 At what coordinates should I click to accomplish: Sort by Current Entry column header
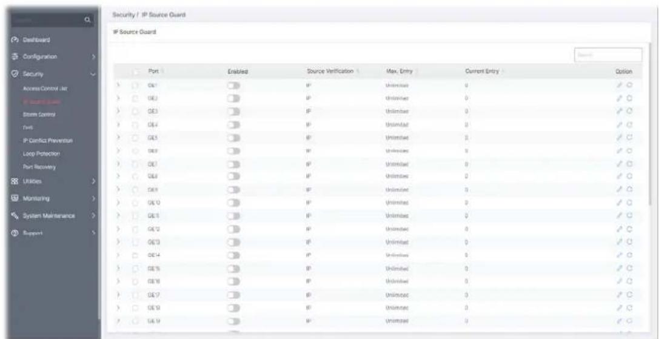[484, 72]
